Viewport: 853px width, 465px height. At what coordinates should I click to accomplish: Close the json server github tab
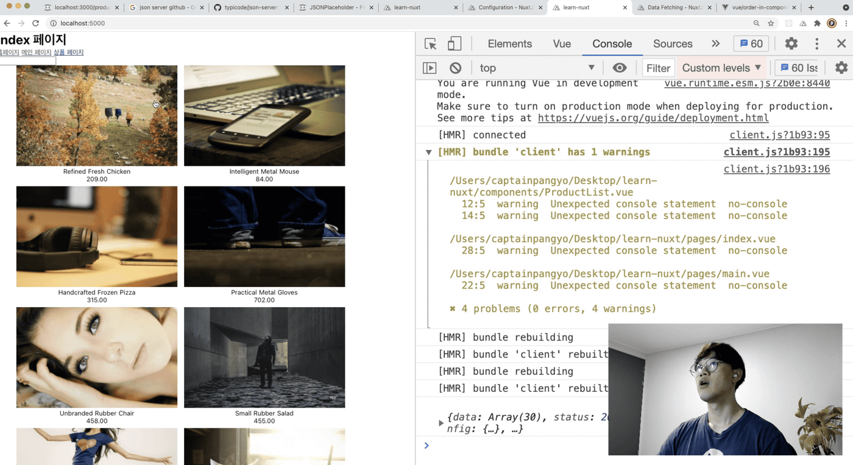tap(202, 8)
